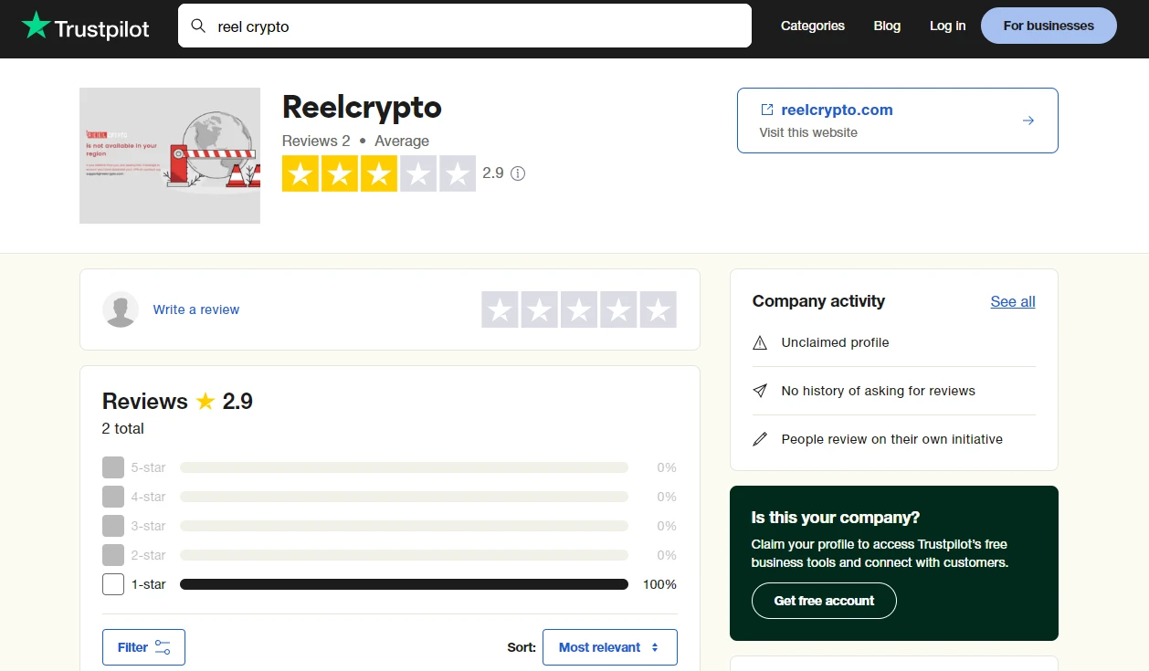Select the fourth star to rate Reelcrypto

618,309
